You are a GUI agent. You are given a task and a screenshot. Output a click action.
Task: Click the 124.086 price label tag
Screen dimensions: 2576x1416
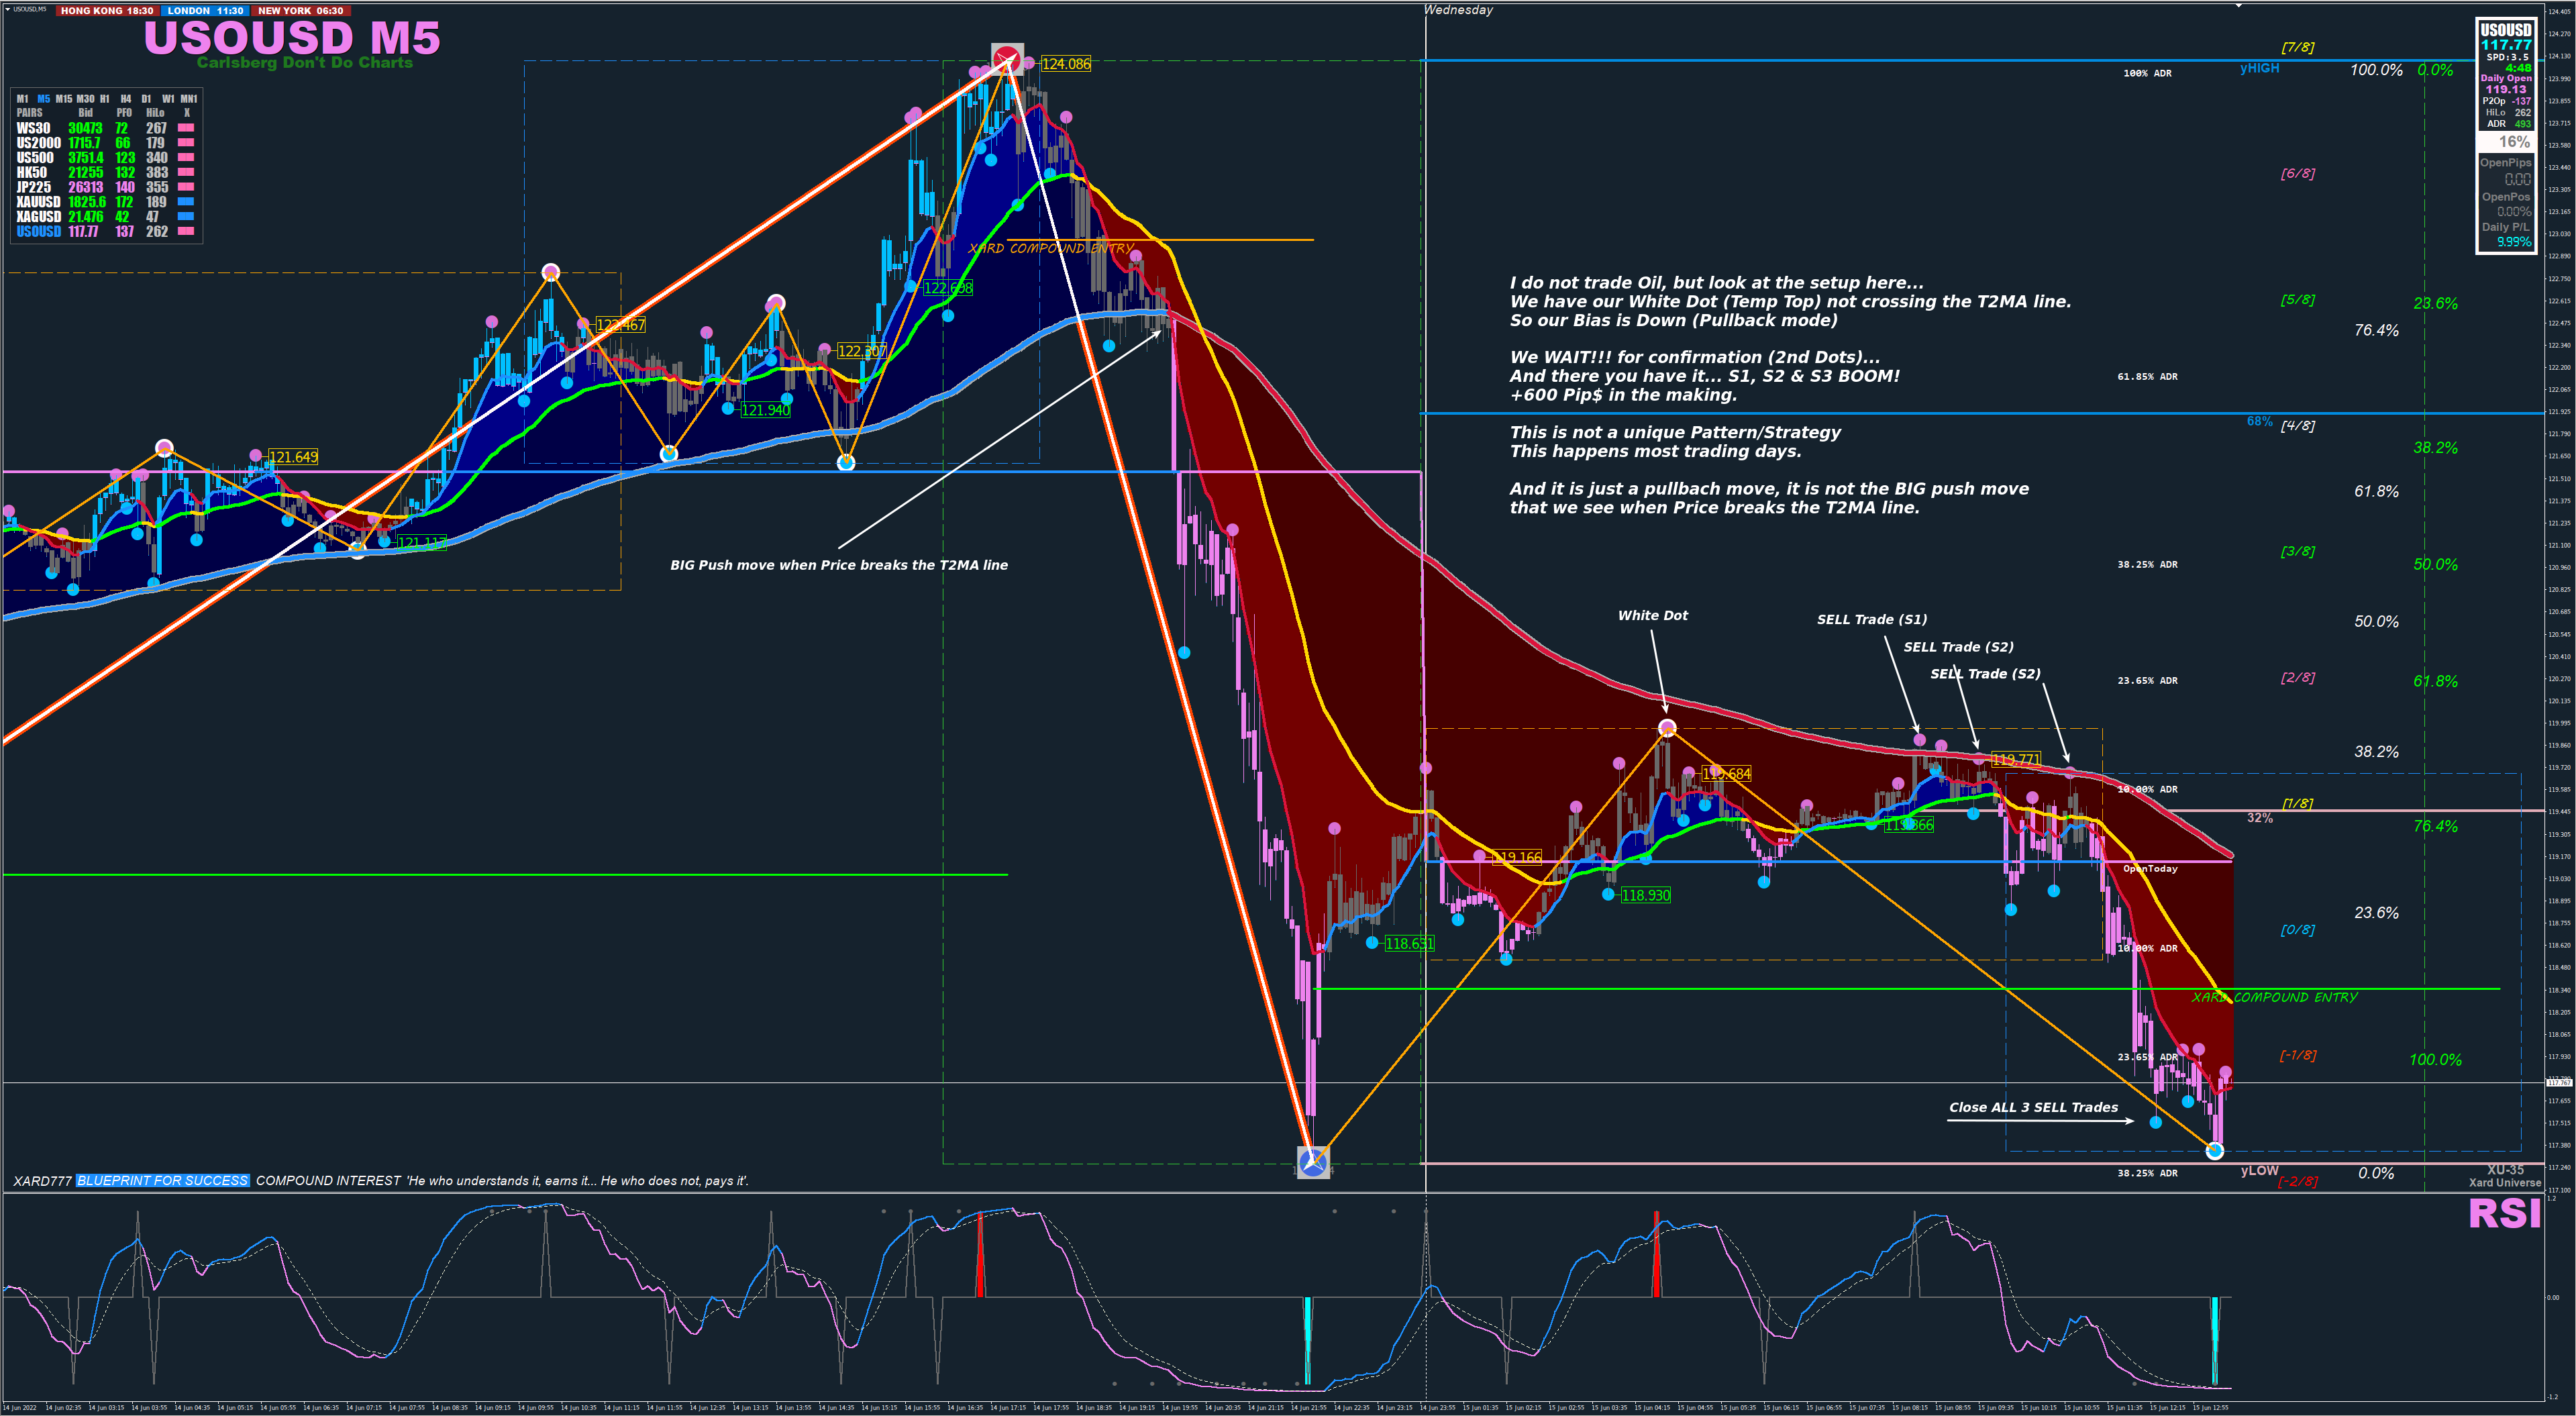click(1066, 64)
